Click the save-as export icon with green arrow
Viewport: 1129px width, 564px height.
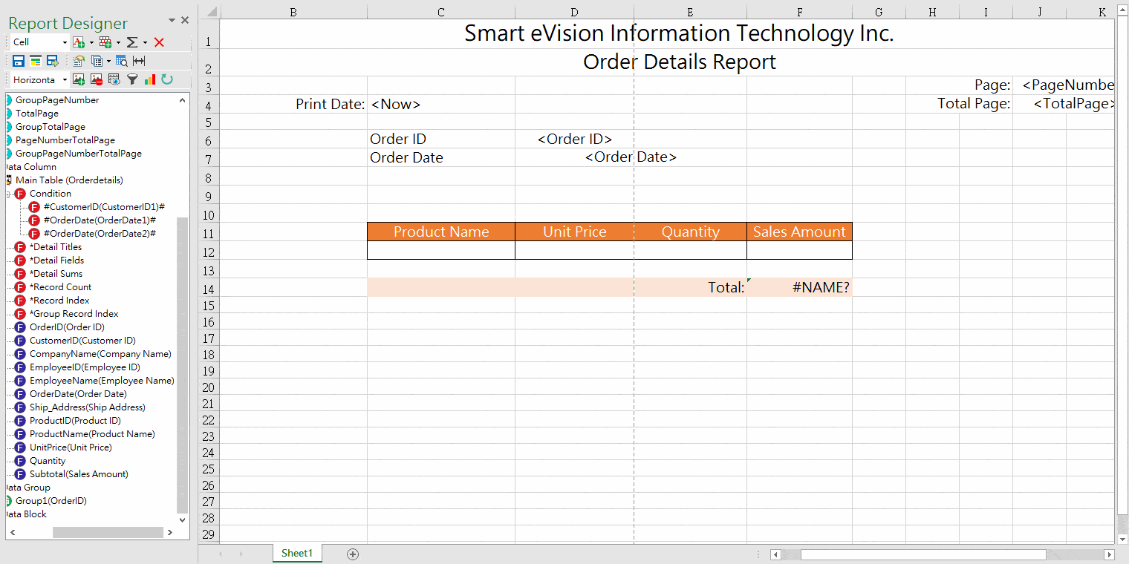coord(53,61)
